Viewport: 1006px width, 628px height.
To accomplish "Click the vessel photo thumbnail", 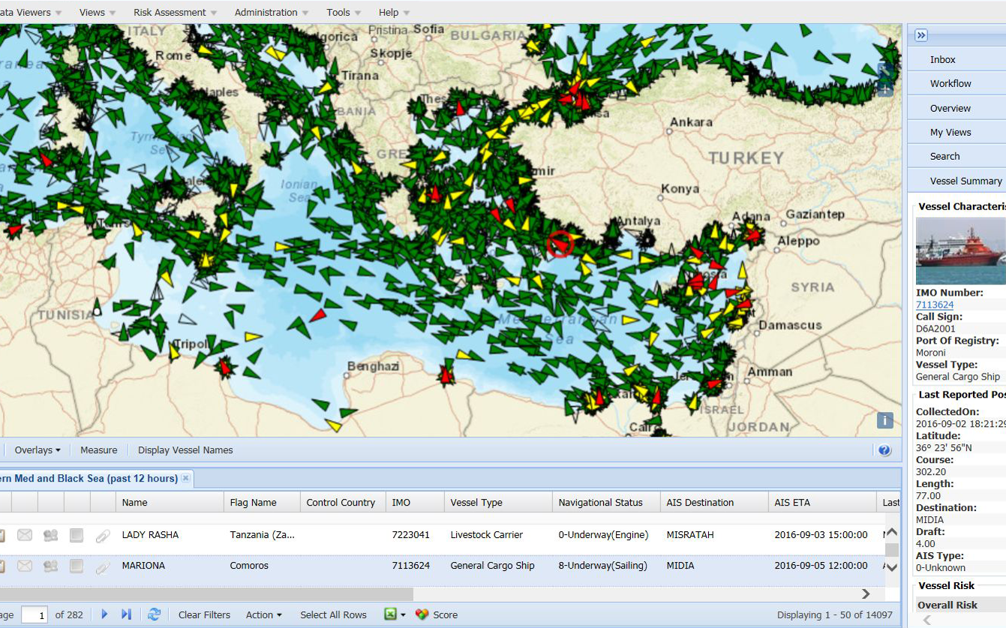I will (960, 251).
